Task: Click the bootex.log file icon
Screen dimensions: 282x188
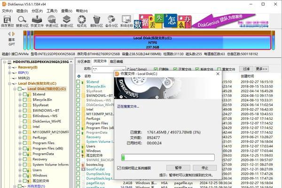Action: click(83, 164)
